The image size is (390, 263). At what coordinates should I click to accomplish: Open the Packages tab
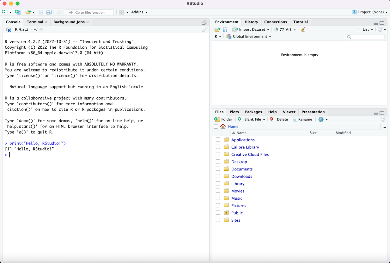click(x=253, y=112)
